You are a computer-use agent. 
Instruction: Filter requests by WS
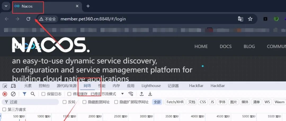pos(267,102)
